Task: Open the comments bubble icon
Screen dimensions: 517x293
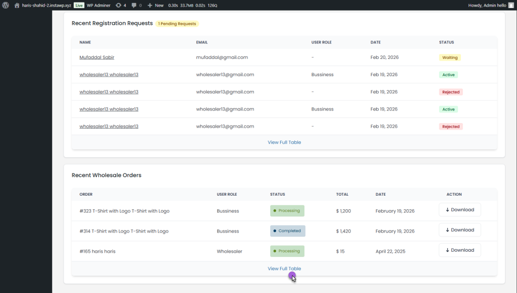Action: coord(134,5)
